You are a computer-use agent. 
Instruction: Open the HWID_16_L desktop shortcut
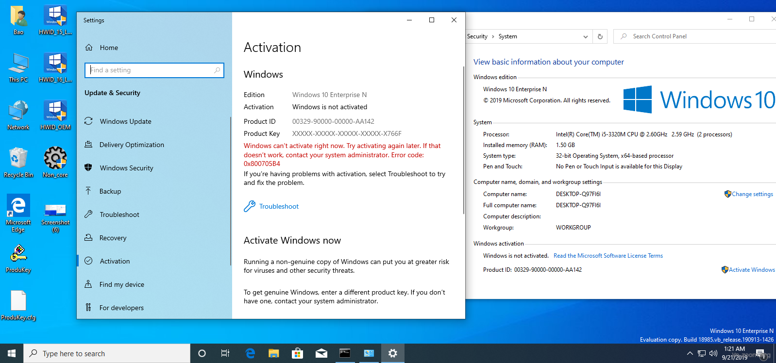click(x=55, y=67)
